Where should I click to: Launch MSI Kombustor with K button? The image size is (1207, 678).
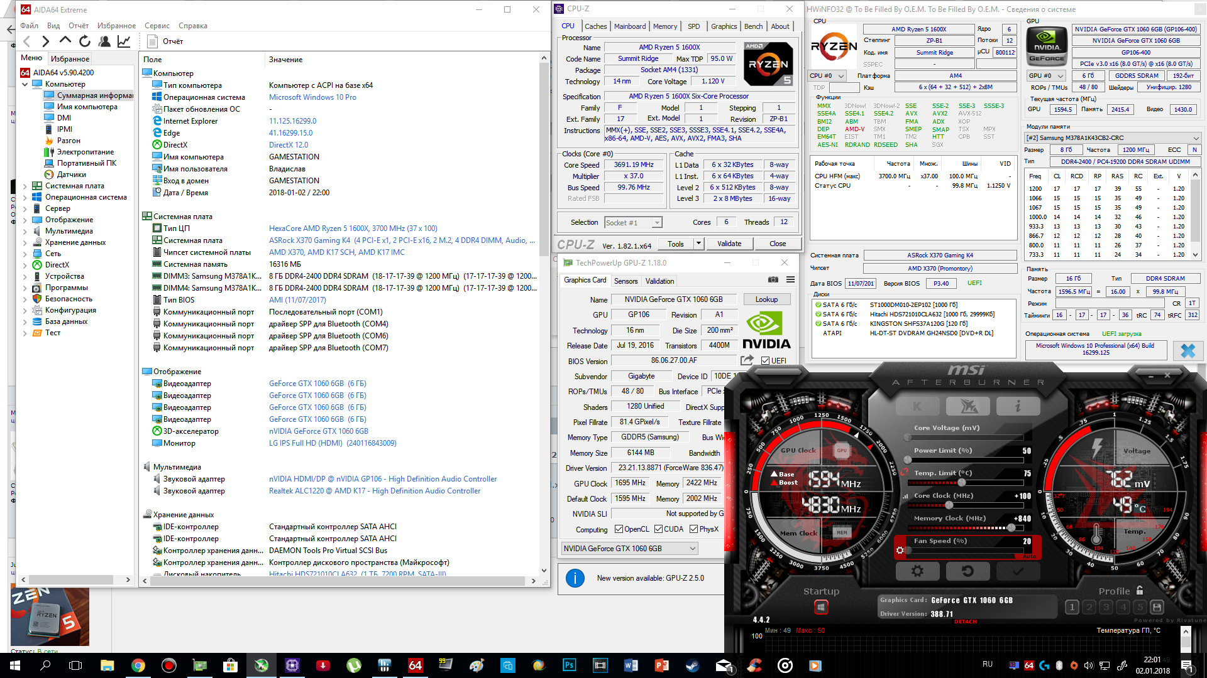click(x=917, y=406)
